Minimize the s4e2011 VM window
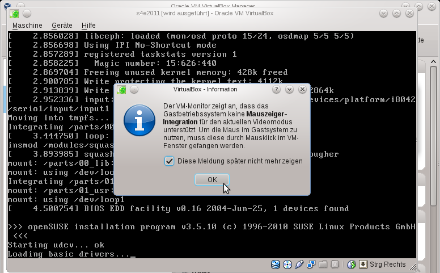440x273 pixels. [x=383, y=14]
